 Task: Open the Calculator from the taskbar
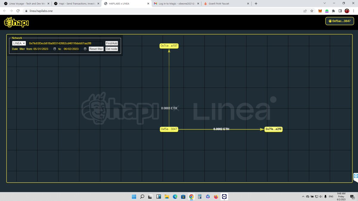[x=200, y=197]
